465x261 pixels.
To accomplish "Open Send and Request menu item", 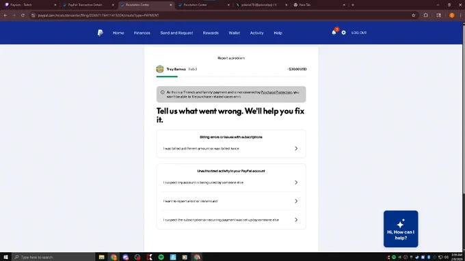I will click(176, 33).
